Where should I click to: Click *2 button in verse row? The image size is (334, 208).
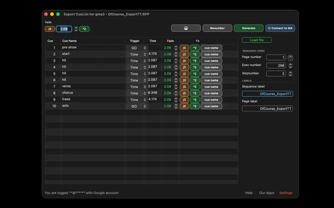click(x=195, y=87)
